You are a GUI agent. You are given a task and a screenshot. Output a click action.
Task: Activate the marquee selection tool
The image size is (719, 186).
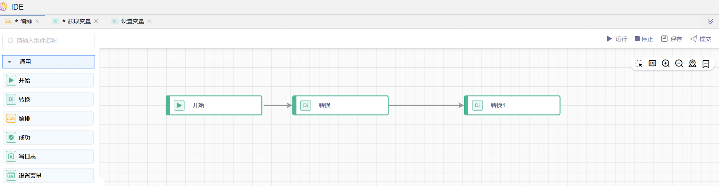pyautogui.click(x=639, y=64)
